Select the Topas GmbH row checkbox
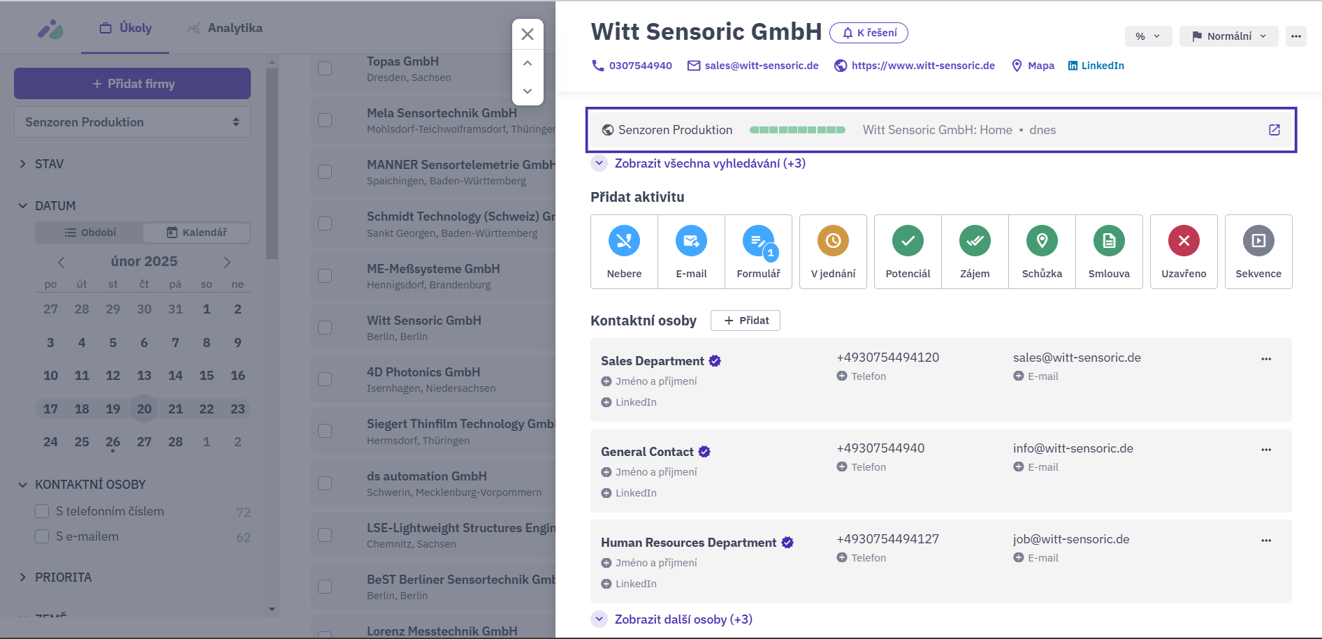Image resolution: width=1322 pixels, height=639 pixels. [325, 68]
